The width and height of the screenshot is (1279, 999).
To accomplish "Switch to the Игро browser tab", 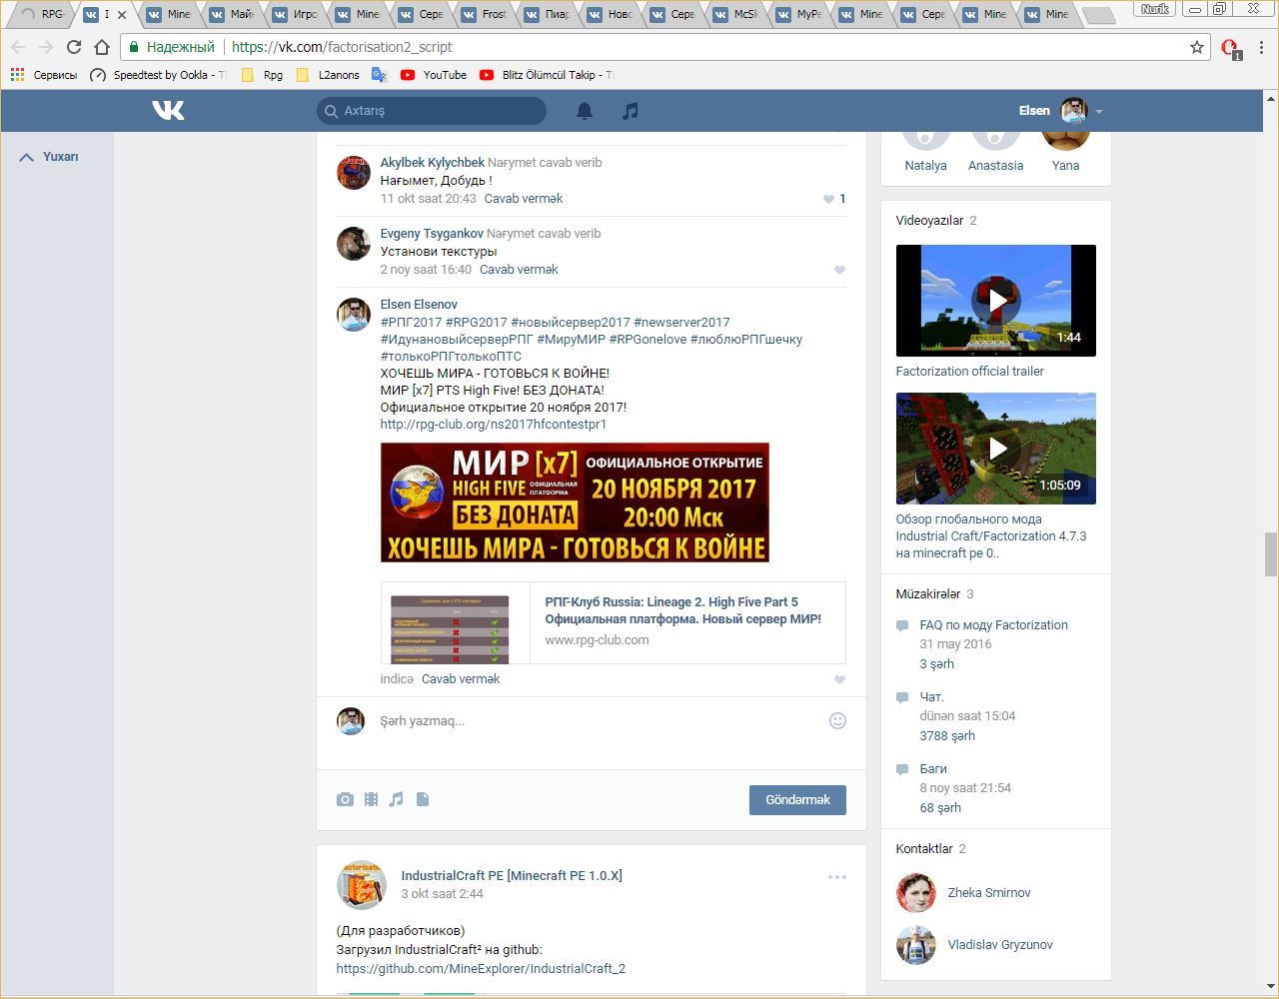I will pyautogui.click(x=294, y=14).
